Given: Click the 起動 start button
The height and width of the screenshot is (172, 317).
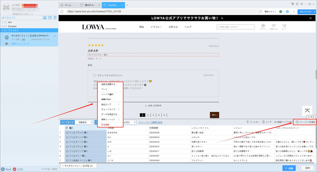Looking at the screenshot, I should click(289, 168).
